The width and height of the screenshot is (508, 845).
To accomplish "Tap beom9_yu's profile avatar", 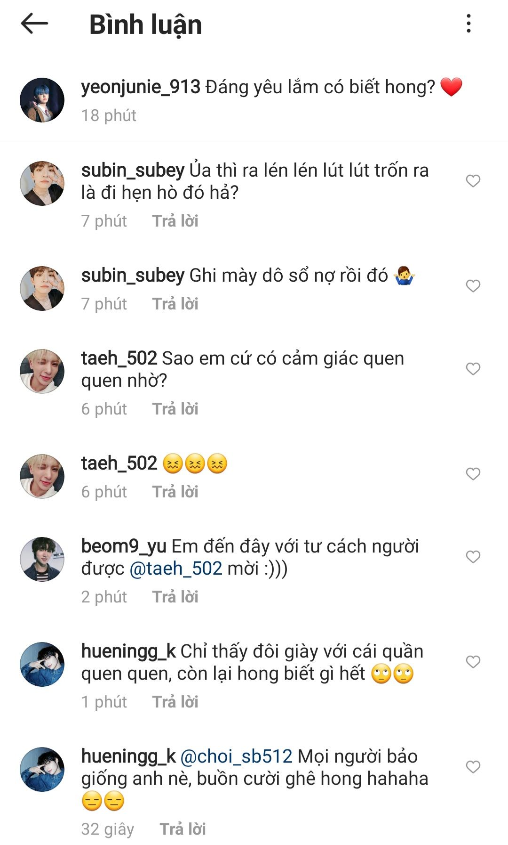I will click(x=42, y=559).
